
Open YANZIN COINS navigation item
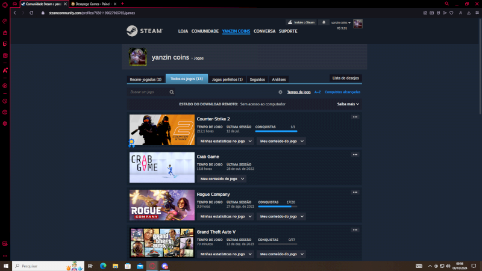(x=236, y=31)
